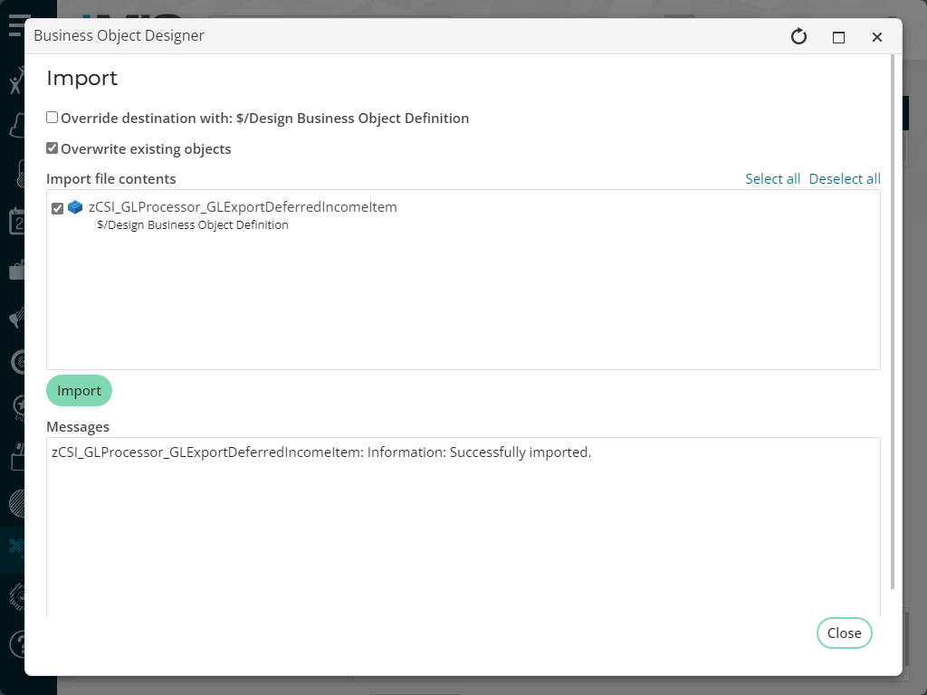Click the dialog's vertical scrollbar

[x=894, y=317]
